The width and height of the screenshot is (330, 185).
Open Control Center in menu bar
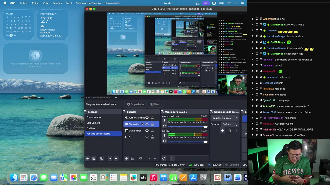coord(243,3)
